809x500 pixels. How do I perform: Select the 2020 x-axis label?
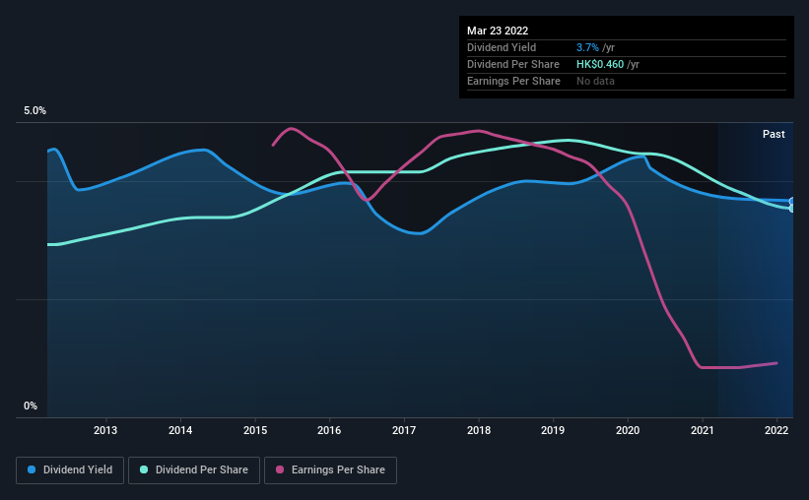click(x=628, y=430)
